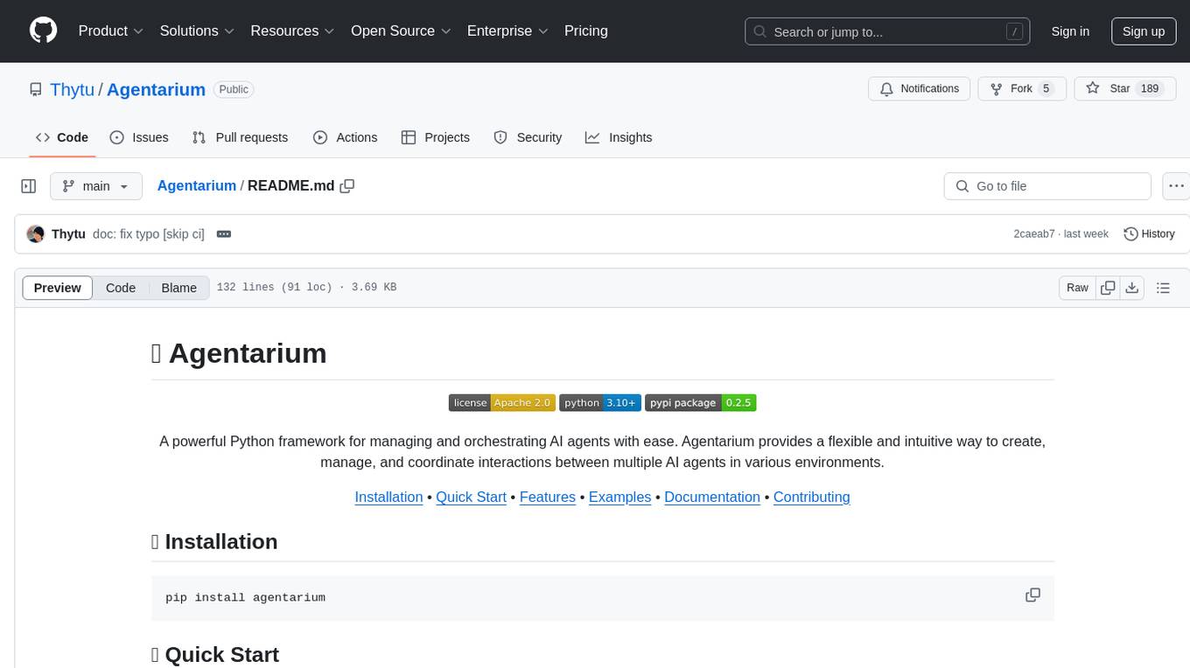Jump to the Documentation anchor link
Viewport: 1190px width, 668px height.
[x=712, y=497]
